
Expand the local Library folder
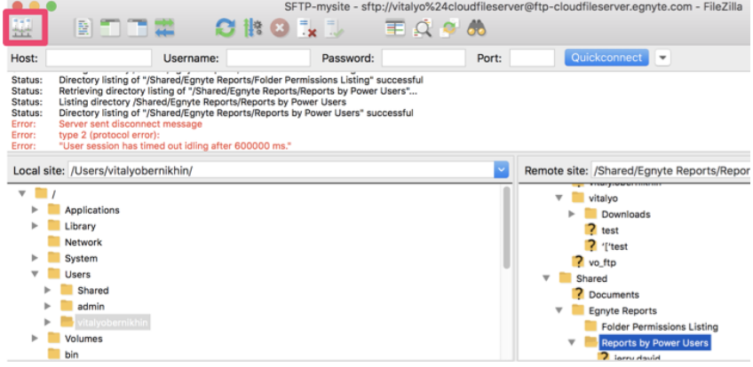[35, 226]
